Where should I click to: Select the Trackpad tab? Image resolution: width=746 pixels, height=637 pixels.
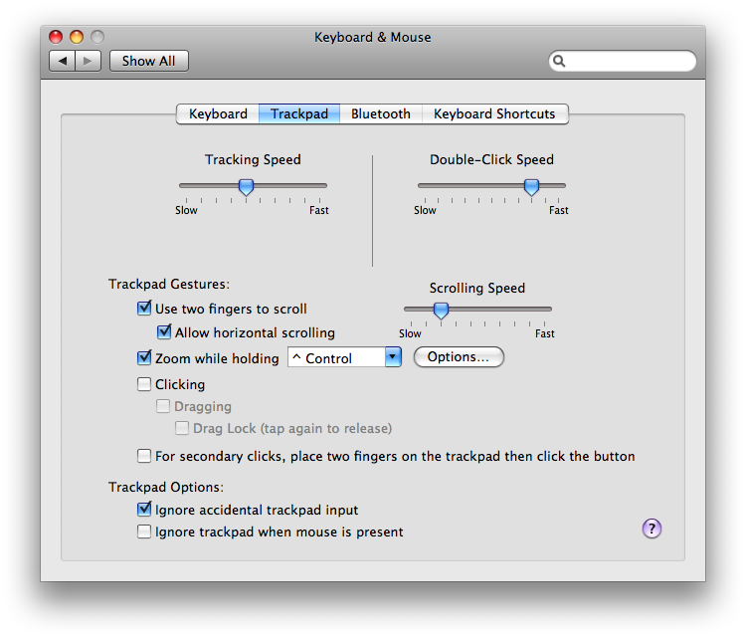[299, 114]
